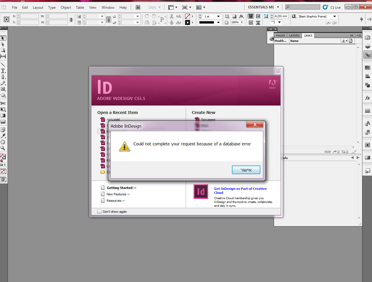
Task: Select the reference point locator grid
Action: (x=6, y=19)
